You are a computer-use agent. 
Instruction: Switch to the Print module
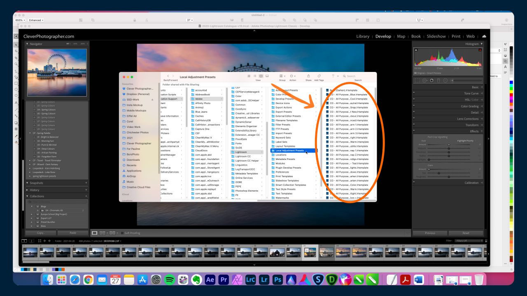tap(456, 36)
